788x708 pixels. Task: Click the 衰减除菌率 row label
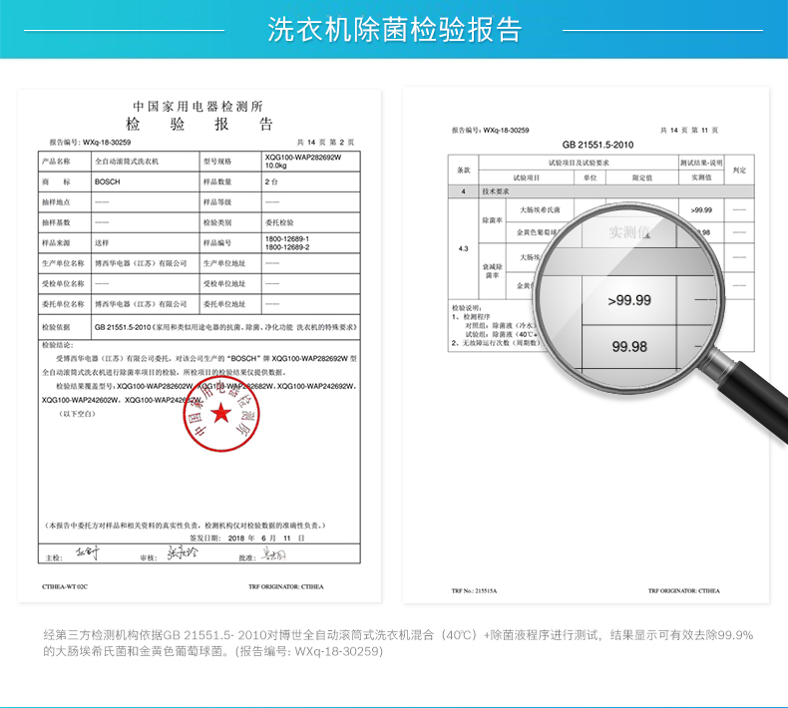pyautogui.click(x=492, y=271)
